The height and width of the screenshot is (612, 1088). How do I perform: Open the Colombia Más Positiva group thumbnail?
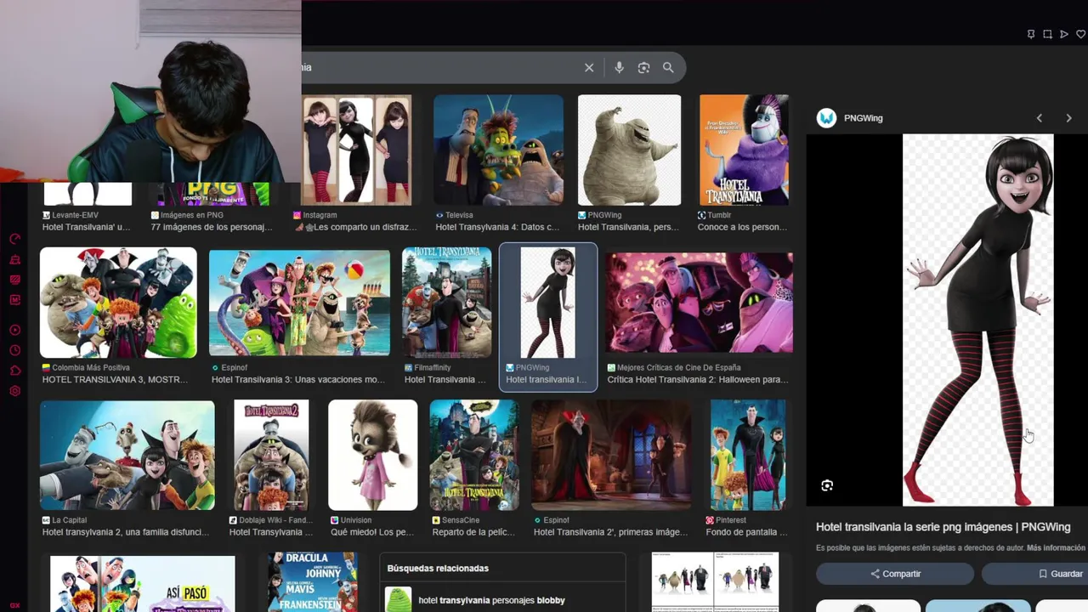118,303
